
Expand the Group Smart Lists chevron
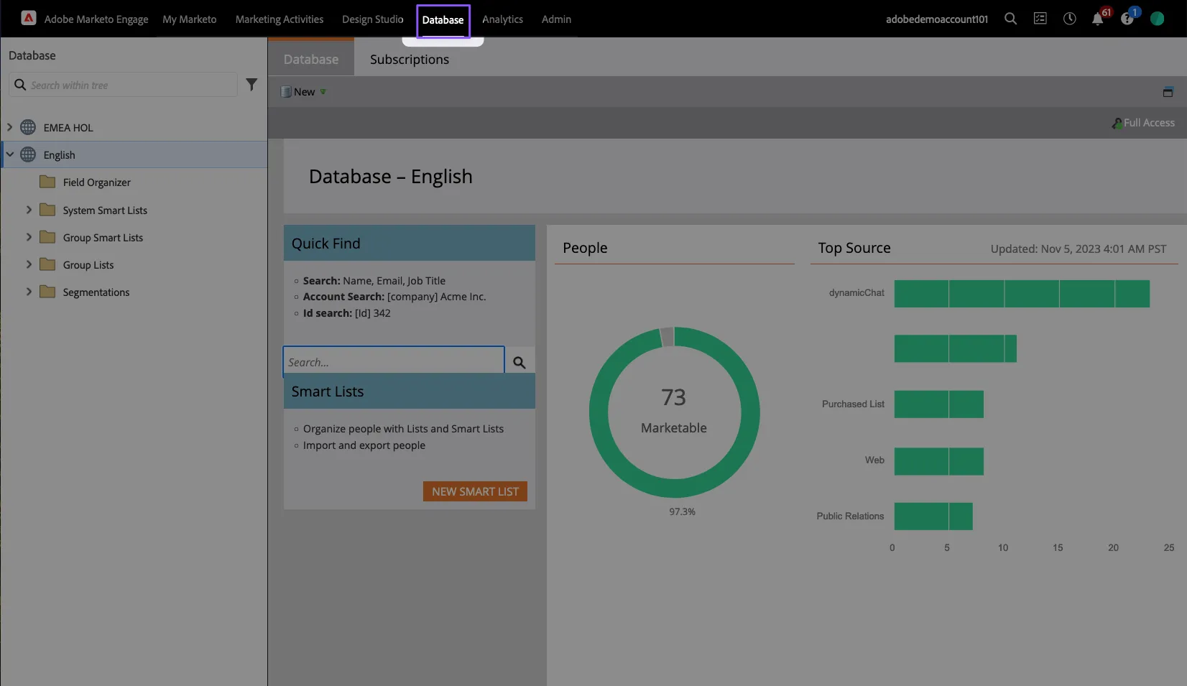[29, 237]
